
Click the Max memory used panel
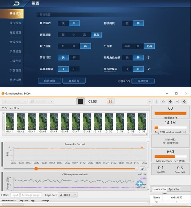170,156
